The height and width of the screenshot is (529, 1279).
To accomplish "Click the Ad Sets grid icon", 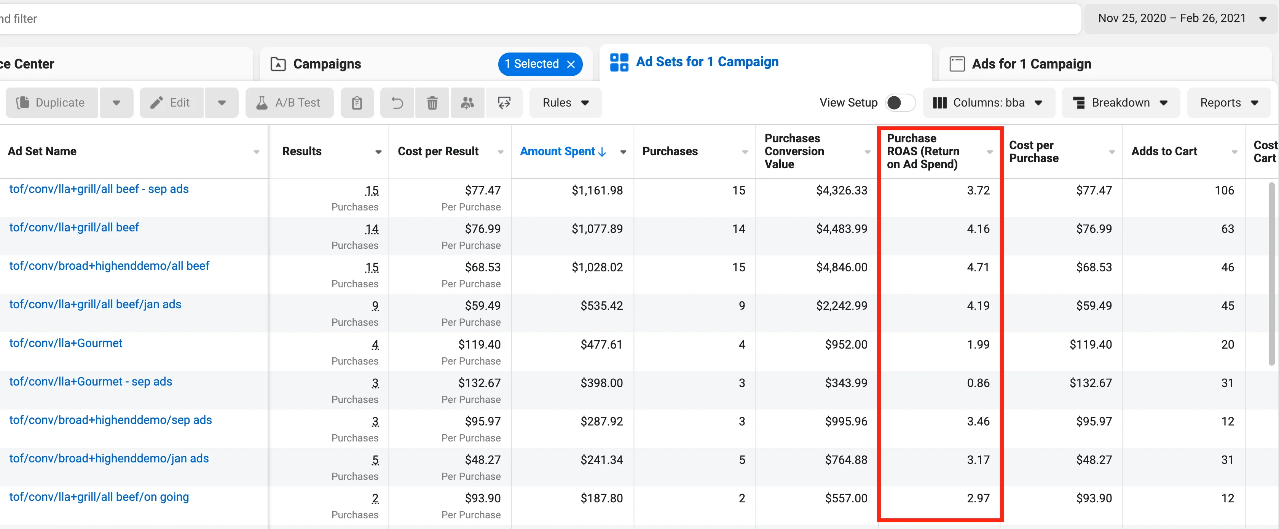I will pyautogui.click(x=619, y=62).
